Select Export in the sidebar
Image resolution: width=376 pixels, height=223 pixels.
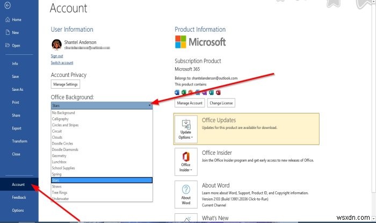[x=17, y=128]
